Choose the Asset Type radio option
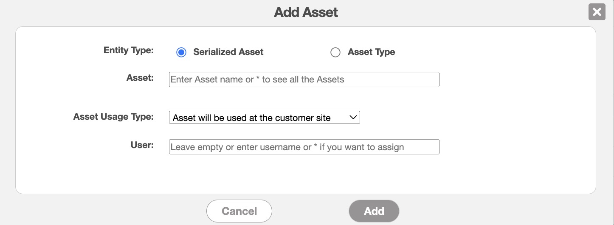 click(335, 52)
